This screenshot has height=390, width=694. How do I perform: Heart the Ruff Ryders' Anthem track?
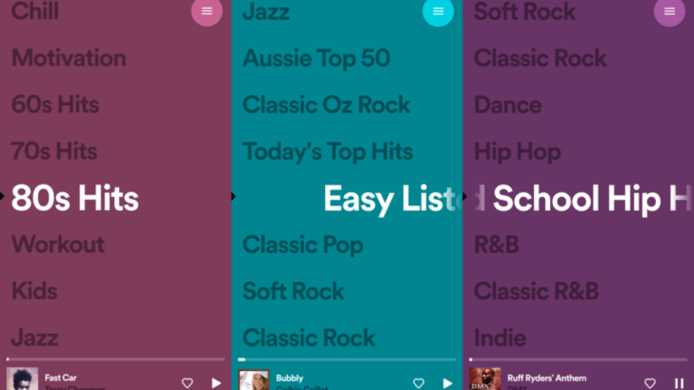click(650, 382)
